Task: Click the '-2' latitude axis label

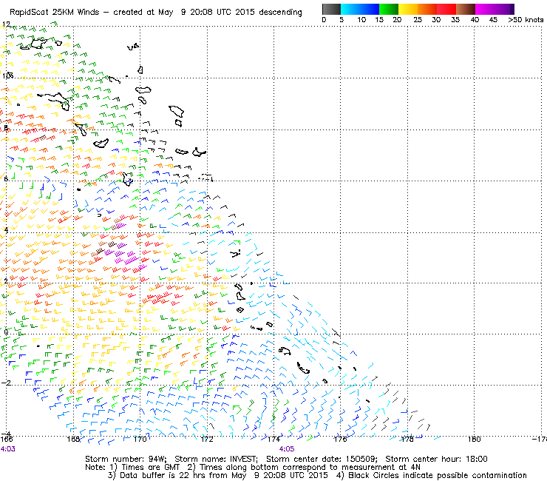Action: pyautogui.click(x=6, y=383)
